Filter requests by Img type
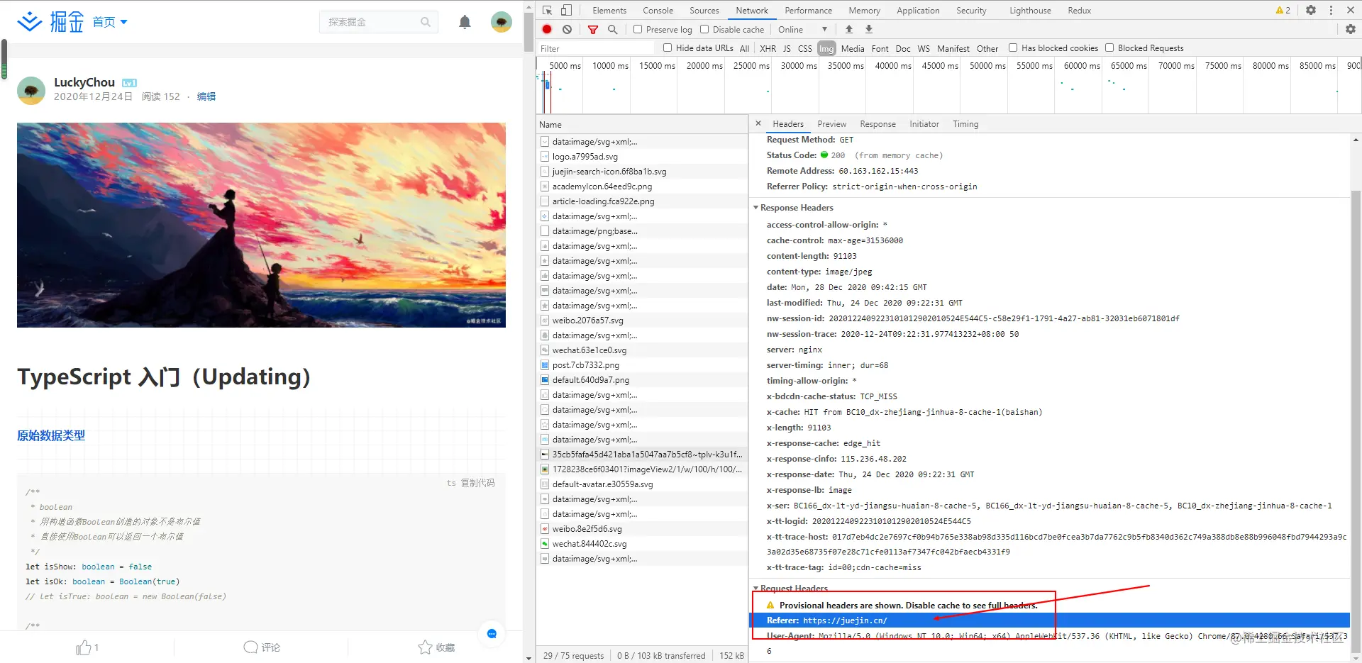Viewport: 1362px width, 663px height. (x=826, y=48)
